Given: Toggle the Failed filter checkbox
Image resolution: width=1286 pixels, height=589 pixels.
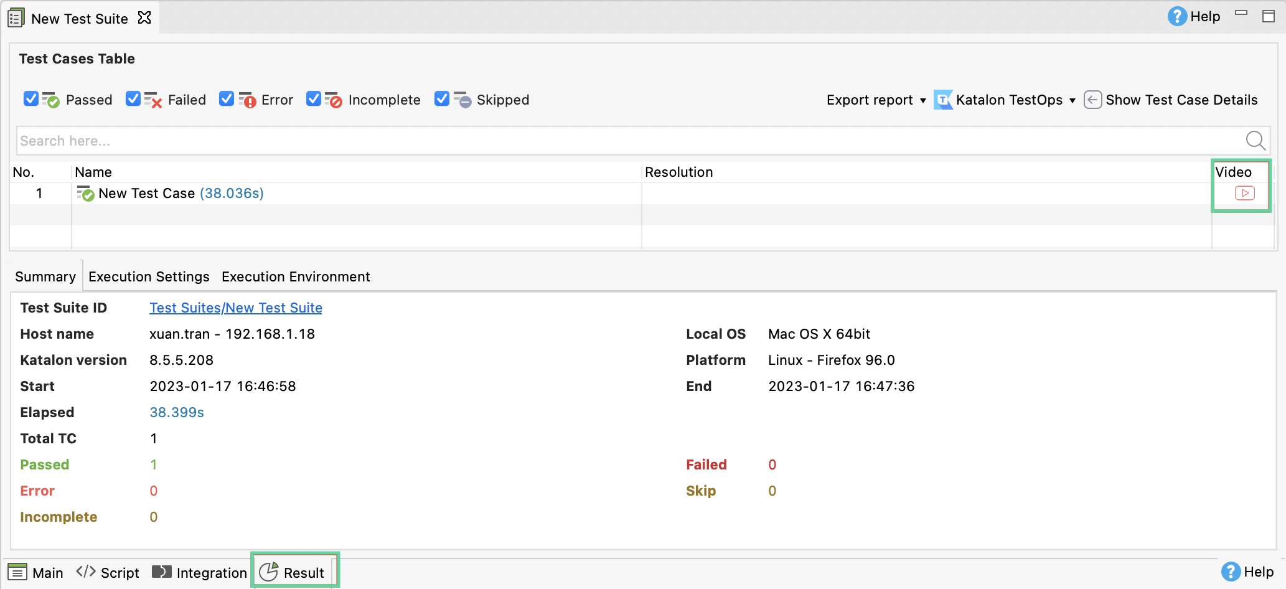Looking at the screenshot, I should click(x=133, y=99).
